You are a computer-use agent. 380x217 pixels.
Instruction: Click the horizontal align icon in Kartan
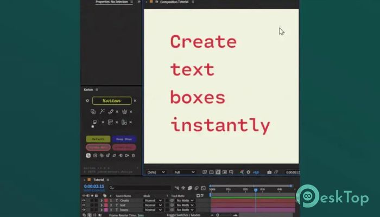point(110,122)
